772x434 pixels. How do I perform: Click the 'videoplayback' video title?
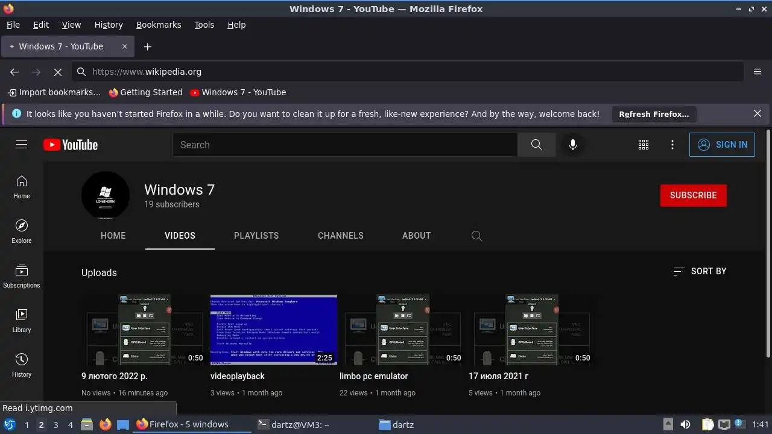(238, 376)
